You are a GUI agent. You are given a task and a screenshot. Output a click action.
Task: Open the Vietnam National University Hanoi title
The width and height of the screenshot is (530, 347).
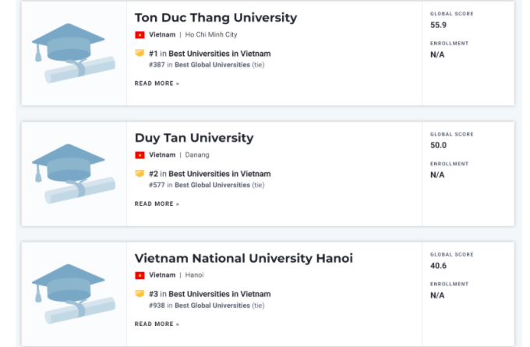coord(243,258)
